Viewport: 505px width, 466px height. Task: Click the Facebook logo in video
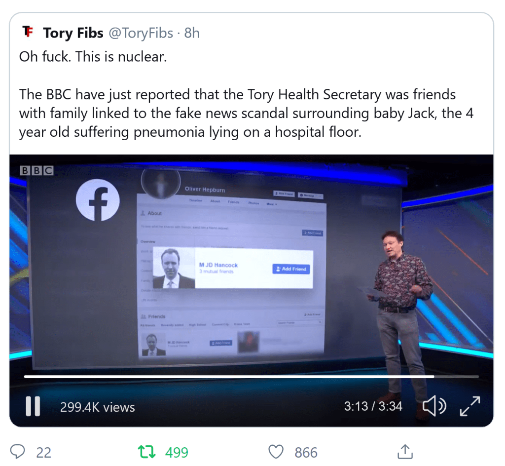tap(98, 200)
